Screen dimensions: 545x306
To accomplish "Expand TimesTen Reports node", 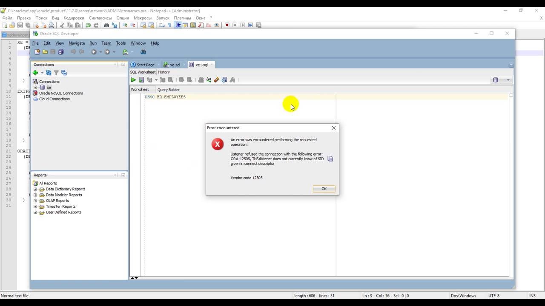I will pyautogui.click(x=35, y=207).
